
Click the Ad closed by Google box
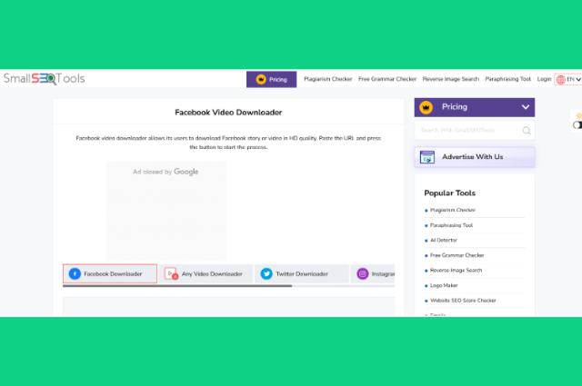(166, 211)
